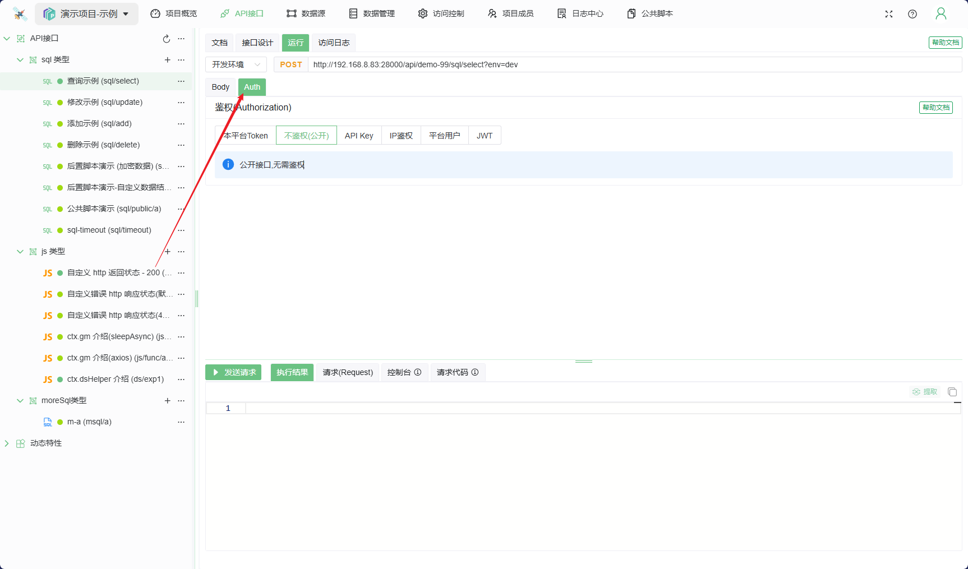Choose the API Key authorization option
The width and height of the screenshot is (968, 569).
point(359,136)
